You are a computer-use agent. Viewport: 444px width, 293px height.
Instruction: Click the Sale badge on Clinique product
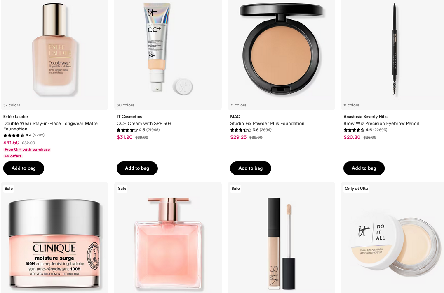click(9, 189)
